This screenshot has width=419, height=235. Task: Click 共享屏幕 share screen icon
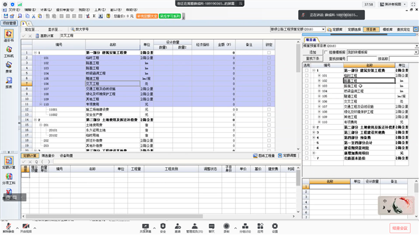point(145,228)
